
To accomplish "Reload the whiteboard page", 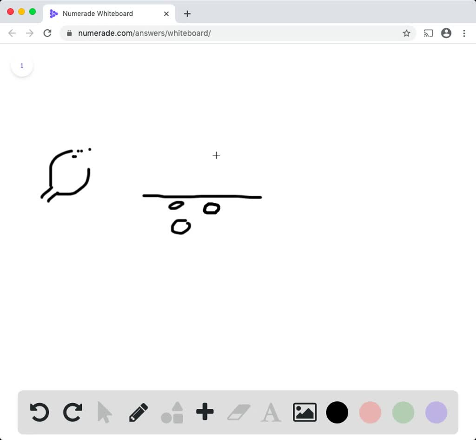I will tap(47, 33).
